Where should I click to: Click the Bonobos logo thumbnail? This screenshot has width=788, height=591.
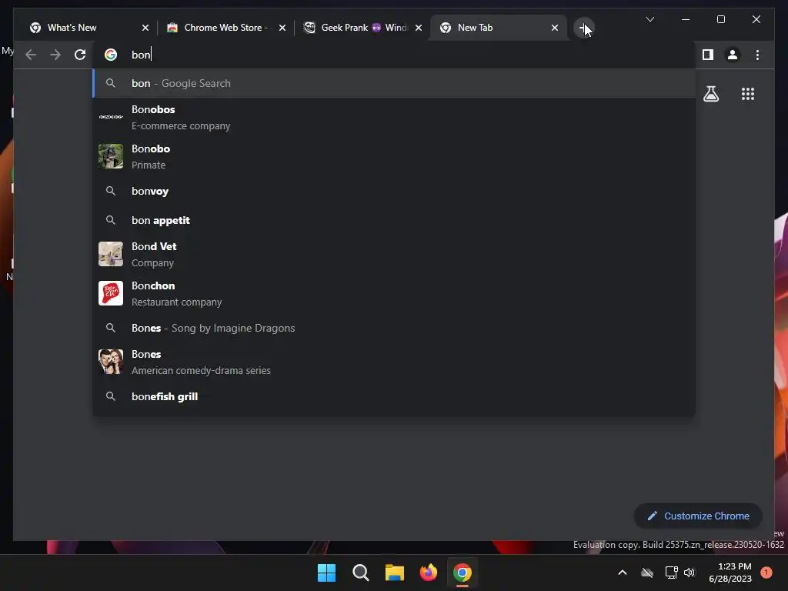(111, 117)
